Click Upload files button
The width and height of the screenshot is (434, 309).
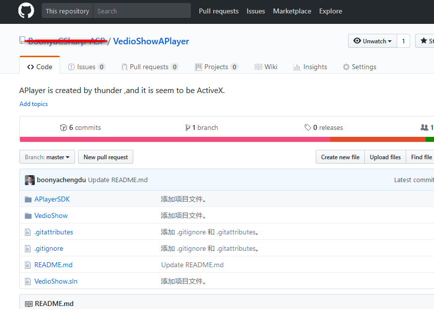click(385, 157)
